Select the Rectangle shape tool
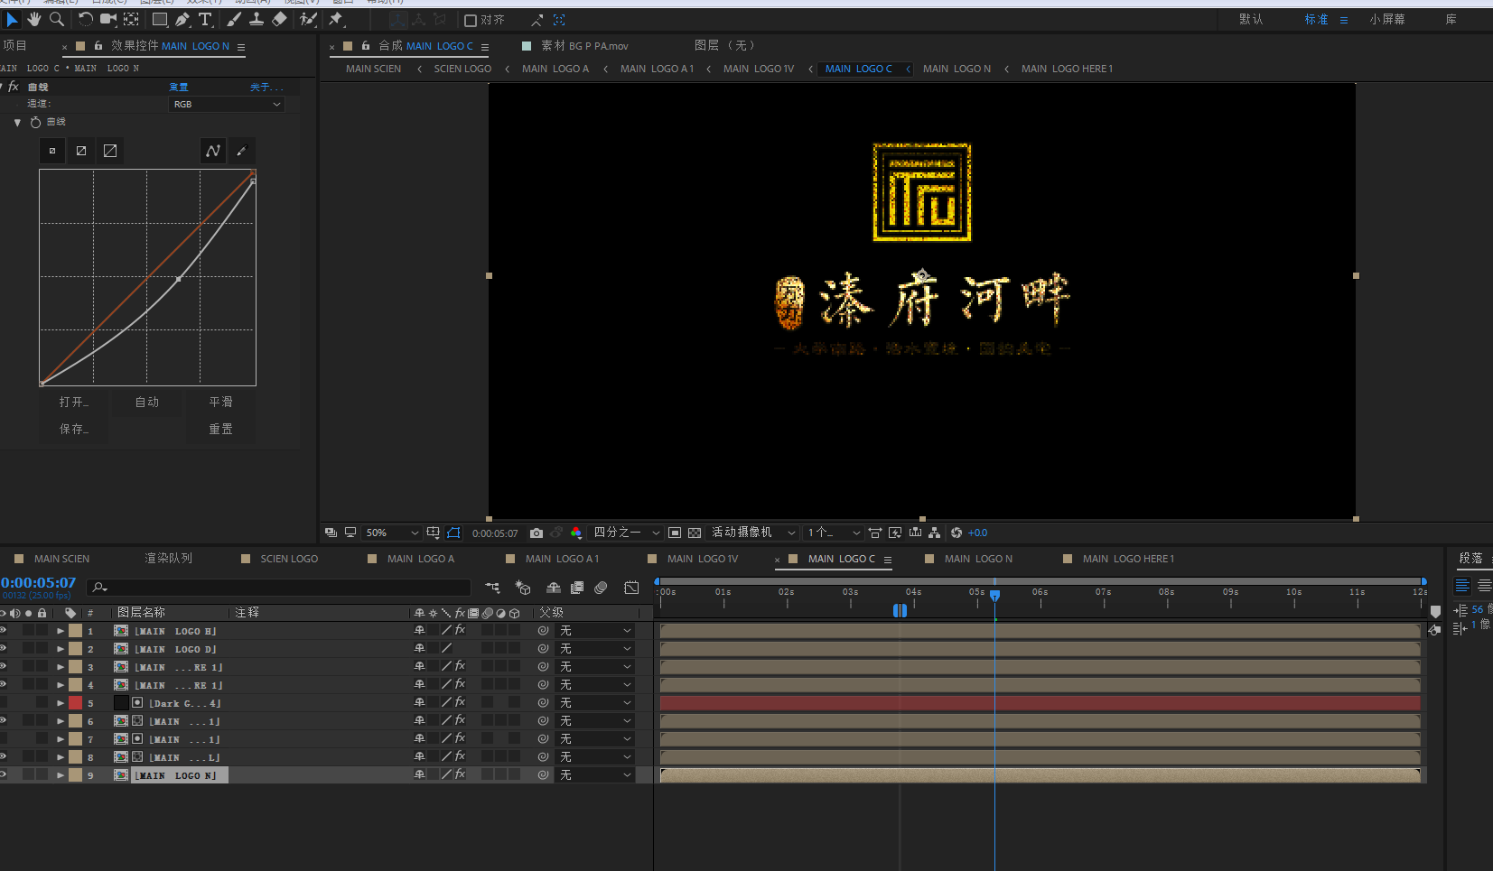This screenshot has height=871, width=1493. [x=160, y=19]
